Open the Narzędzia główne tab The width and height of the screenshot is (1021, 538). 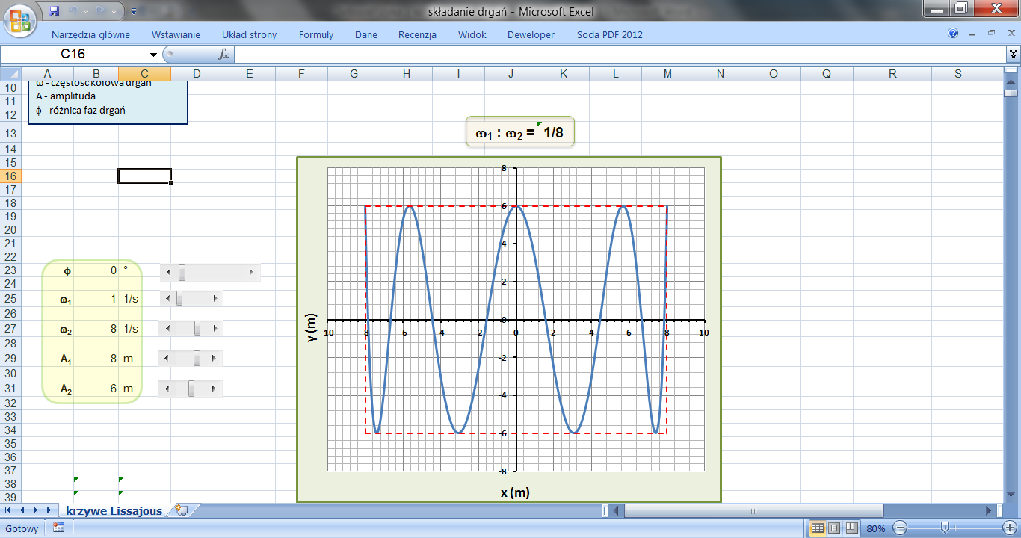point(90,34)
